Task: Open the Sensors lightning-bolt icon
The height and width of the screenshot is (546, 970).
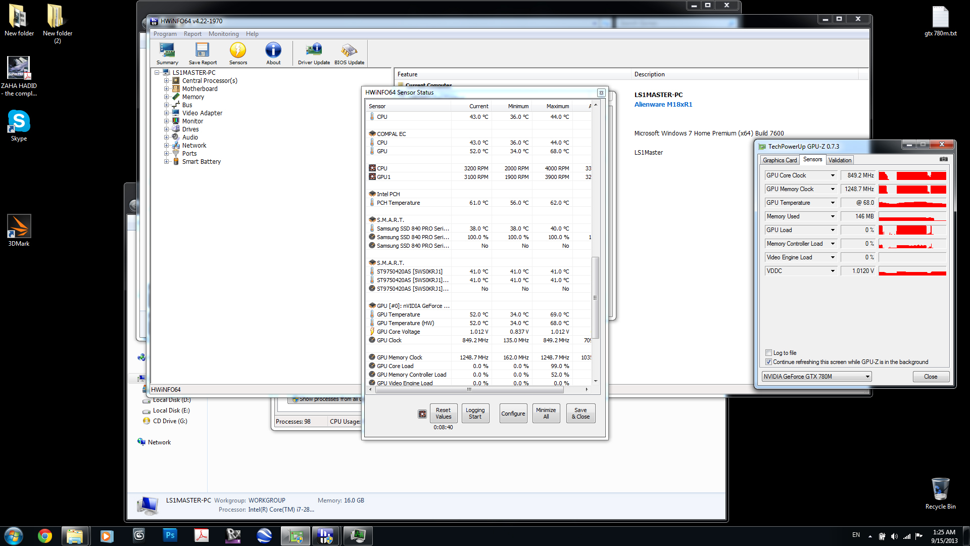Action: point(238,54)
